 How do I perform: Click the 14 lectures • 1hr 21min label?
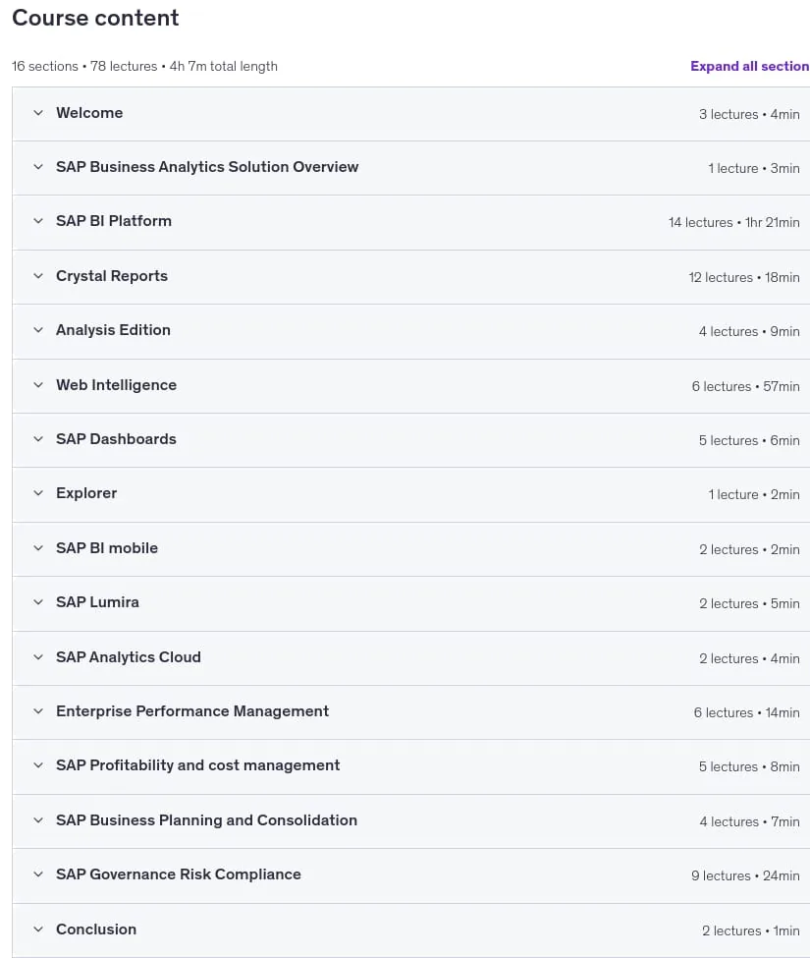click(x=733, y=222)
